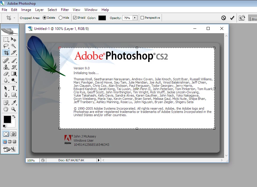Select the Lasso tool
The width and height of the screenshot is (257, 187).
click(x=6, y=46)
